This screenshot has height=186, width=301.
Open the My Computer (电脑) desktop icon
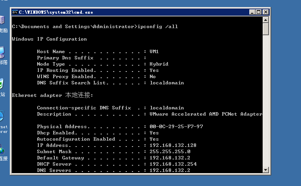pyautogui.click(x=2, y=22)
